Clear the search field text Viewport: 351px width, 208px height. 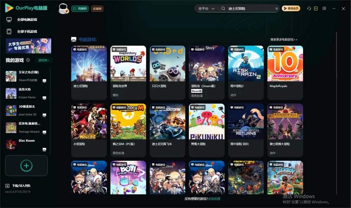(277, 9)
